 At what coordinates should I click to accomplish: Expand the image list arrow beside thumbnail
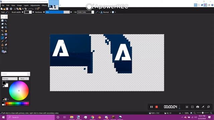(x=60, y=5)
